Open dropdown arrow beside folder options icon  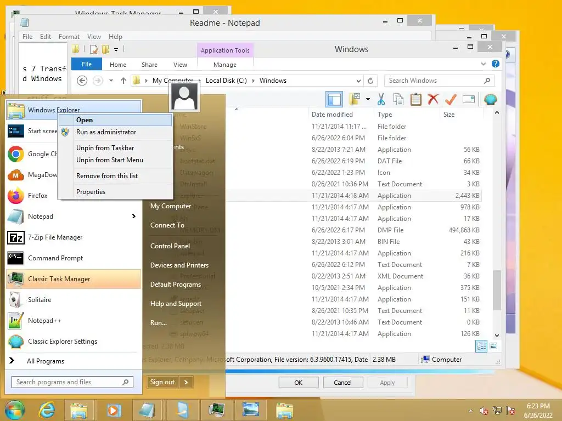click(368, 99)
